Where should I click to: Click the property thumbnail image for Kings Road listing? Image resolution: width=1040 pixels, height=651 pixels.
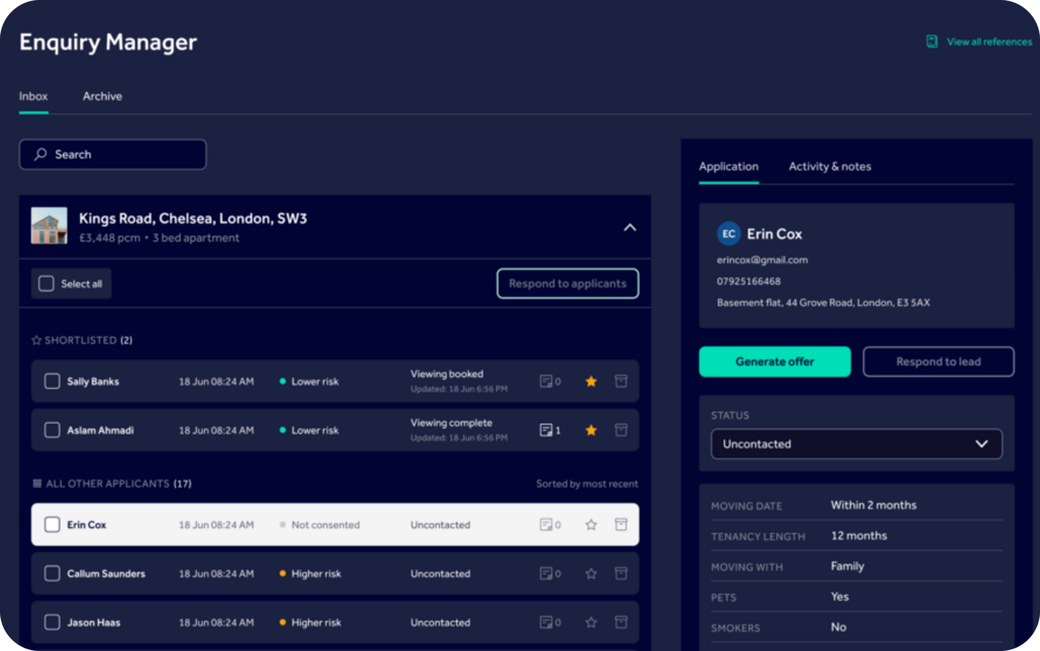coord(49,226)
